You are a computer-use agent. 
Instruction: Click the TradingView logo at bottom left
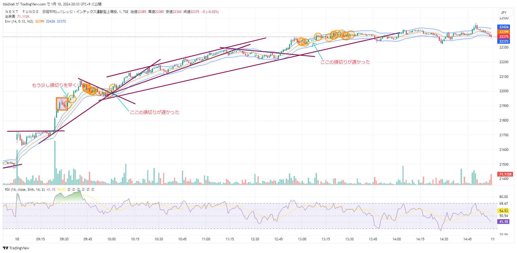pyautogui.click(x=16, y=248)
